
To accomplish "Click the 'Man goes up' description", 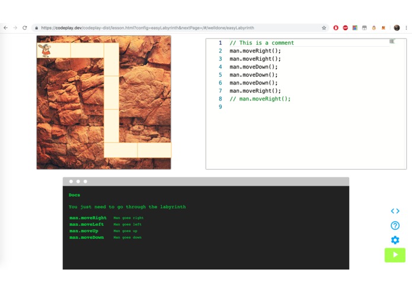I will pyautogui.click(x=125, y=231).
